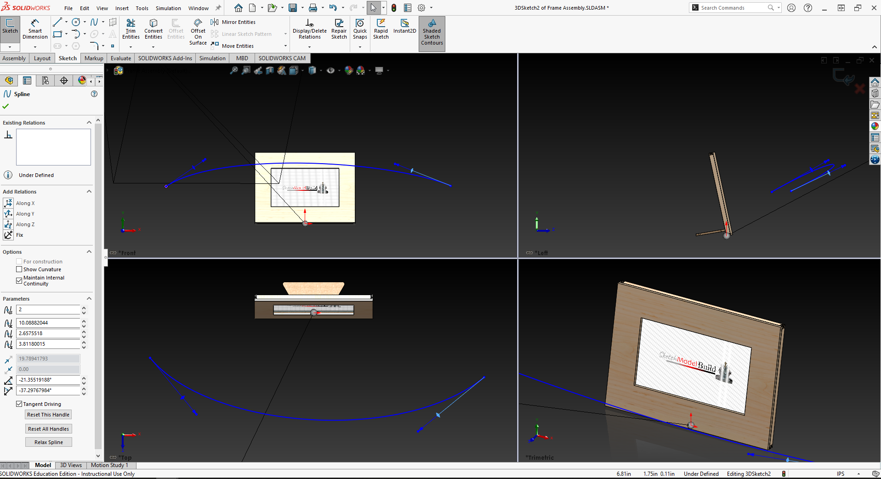Open Spline PropertyManager help icon
Screen dimensions: 881x479
tap(94, 94)
